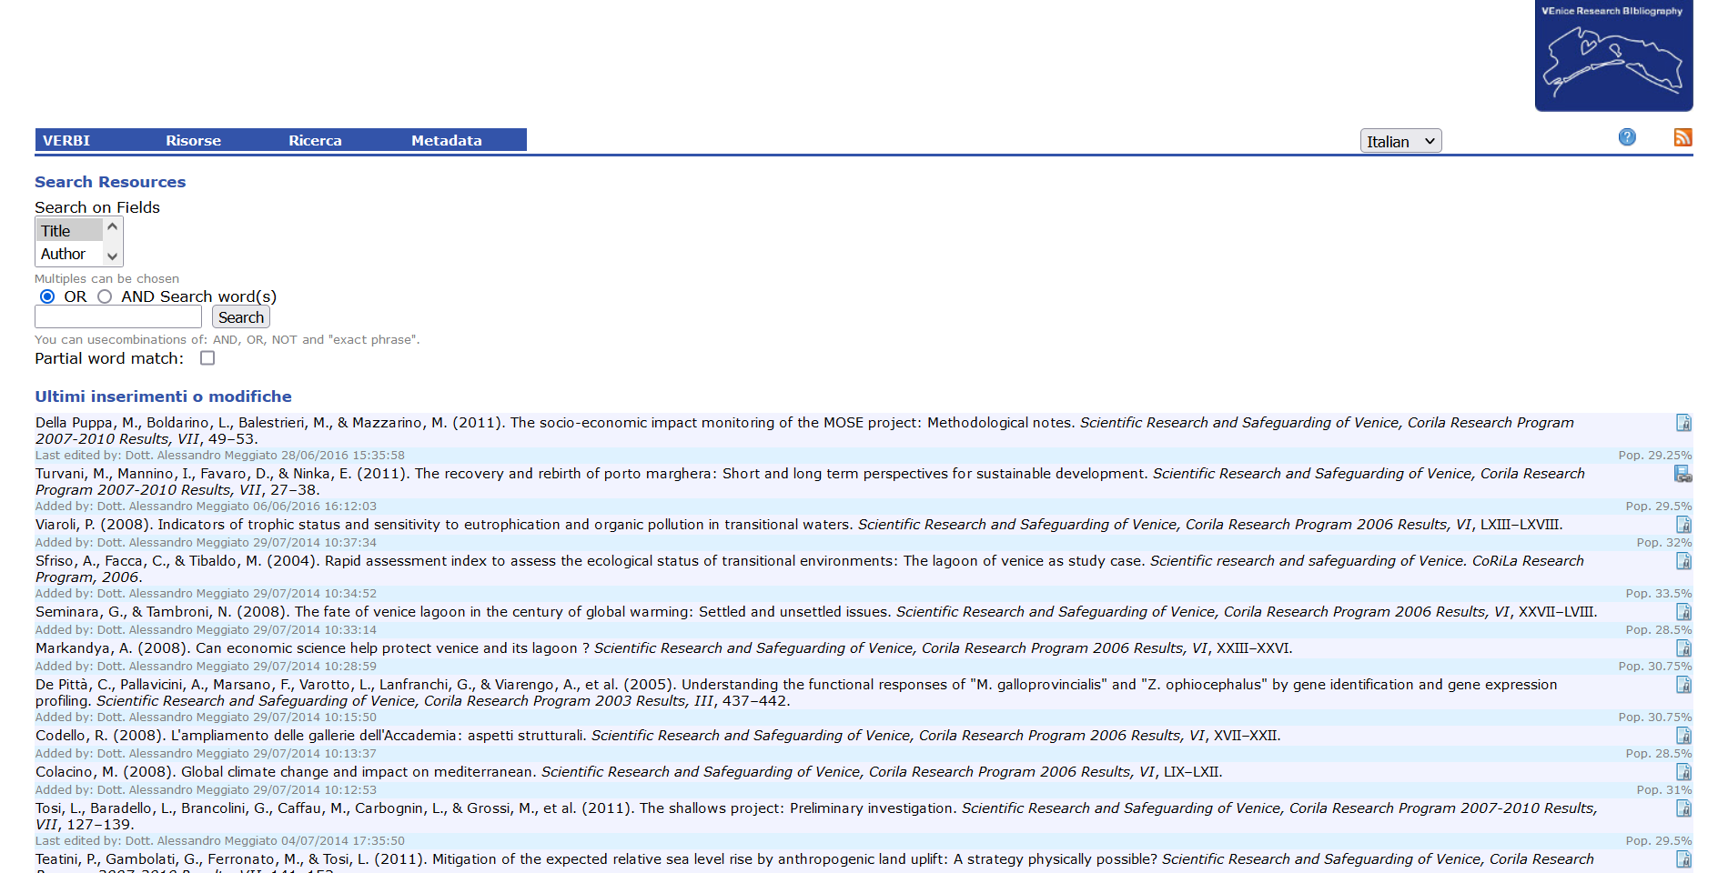Click the Search button
1728x873 pixels.
(x=241, y=317)
